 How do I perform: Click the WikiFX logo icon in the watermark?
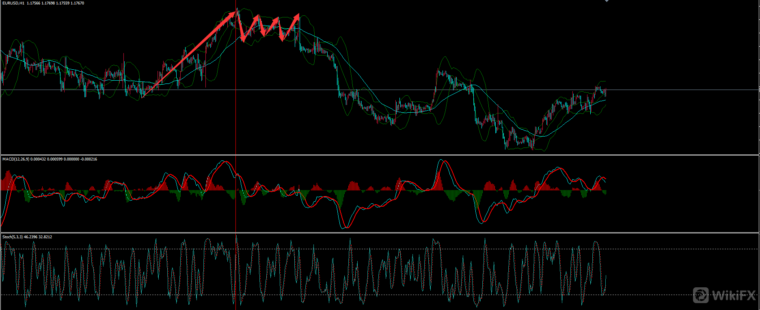(x=701, y=295)
